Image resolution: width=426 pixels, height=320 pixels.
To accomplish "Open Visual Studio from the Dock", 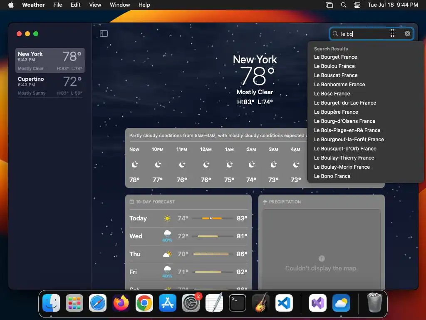I will point(318,303).
